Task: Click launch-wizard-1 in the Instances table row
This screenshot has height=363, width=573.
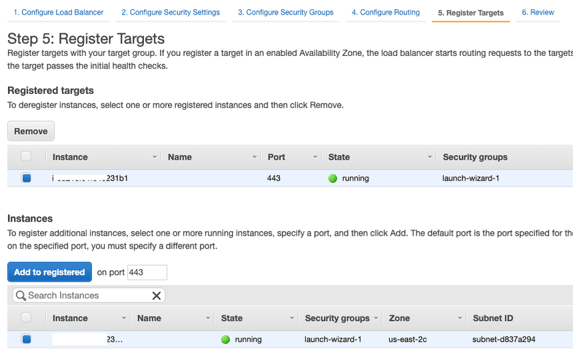Action: pyautogui.click(x=333, y=339)
